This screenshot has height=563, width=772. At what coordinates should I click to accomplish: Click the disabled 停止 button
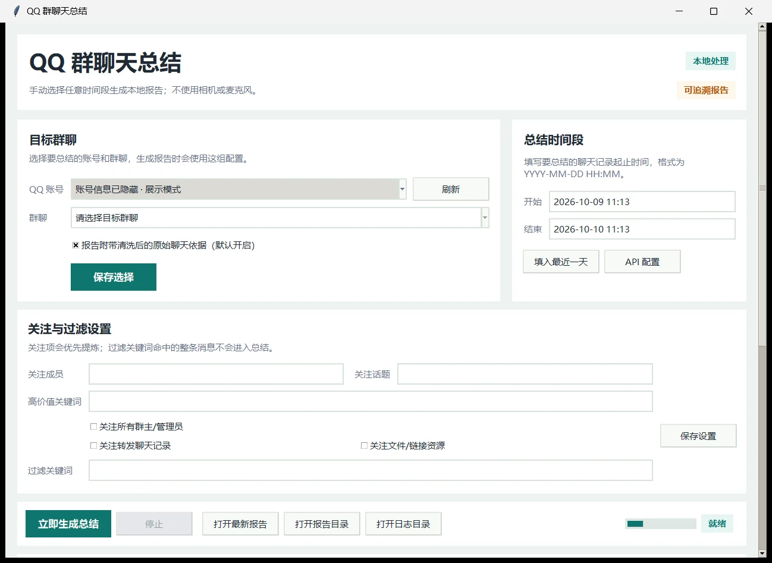tap(154, 524)
